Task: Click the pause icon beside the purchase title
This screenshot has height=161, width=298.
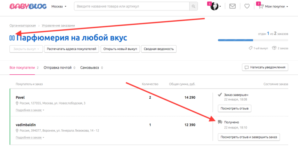Action: (12, 38)
